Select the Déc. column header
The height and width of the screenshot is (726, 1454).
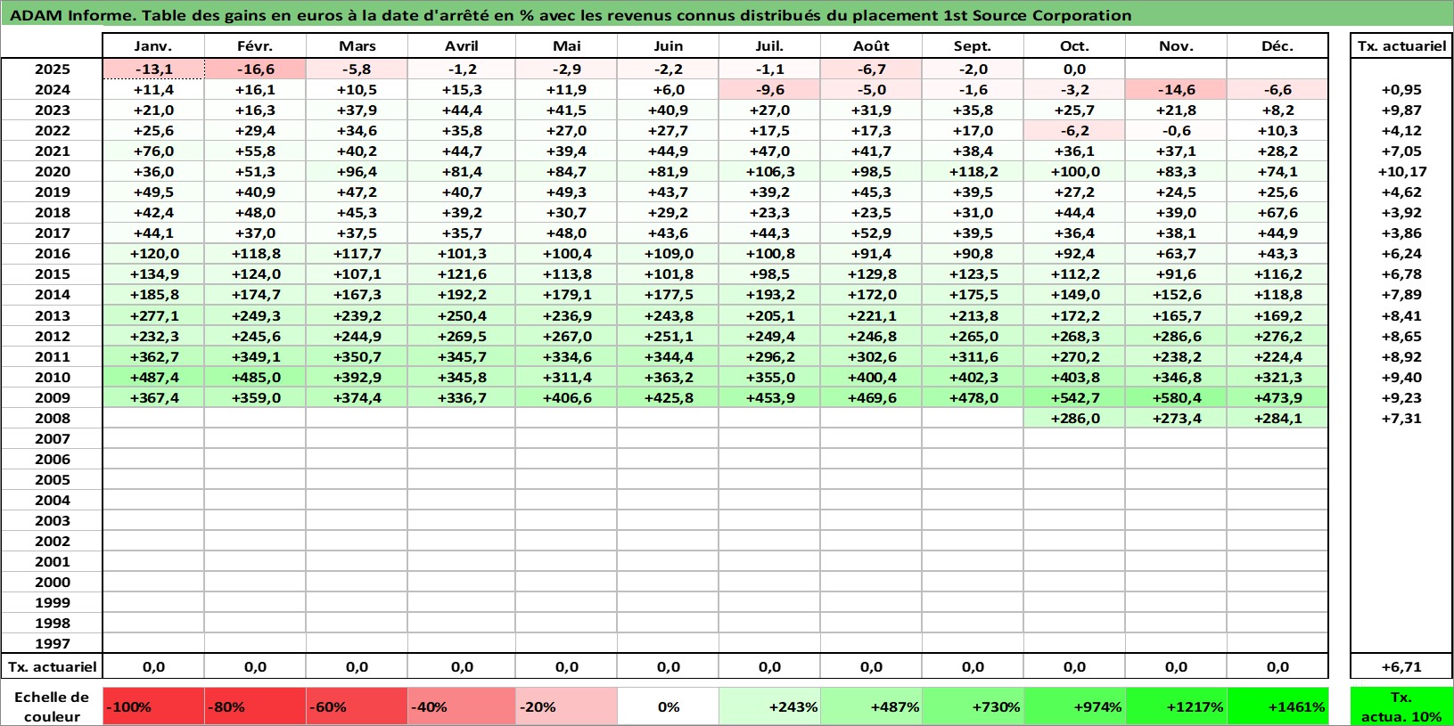pyautogui.click(x=1277, y=45)
